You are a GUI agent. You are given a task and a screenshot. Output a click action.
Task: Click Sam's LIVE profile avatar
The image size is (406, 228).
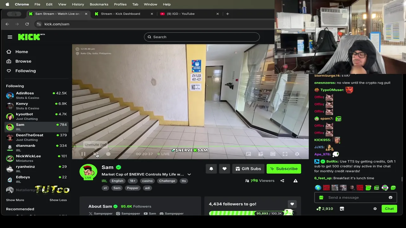88,172
